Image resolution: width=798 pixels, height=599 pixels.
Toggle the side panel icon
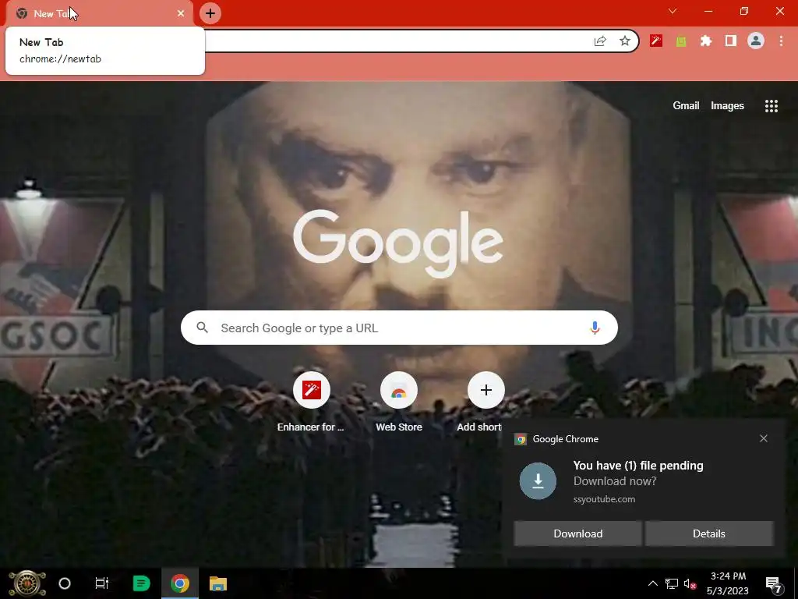click(x=731, y=41)
